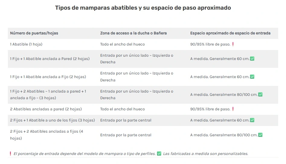
Task: Click the 'Zona de acceso a la ducha o Bañera' header
Action: coord(133,33)
